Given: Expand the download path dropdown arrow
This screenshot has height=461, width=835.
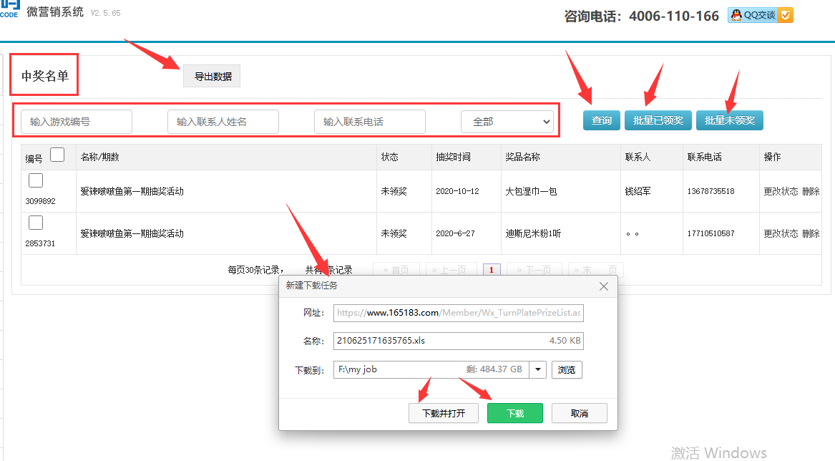Looking at the screenshot, I should [539, 370].
